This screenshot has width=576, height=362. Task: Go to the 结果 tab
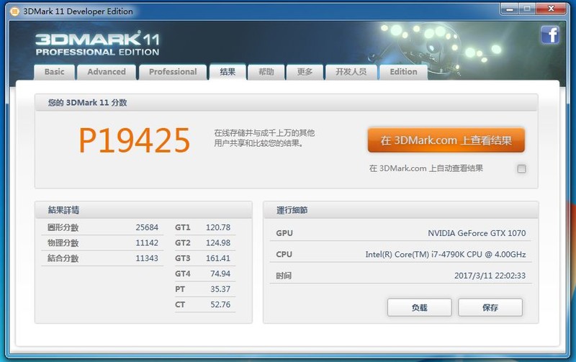click(x=228, y=71)
